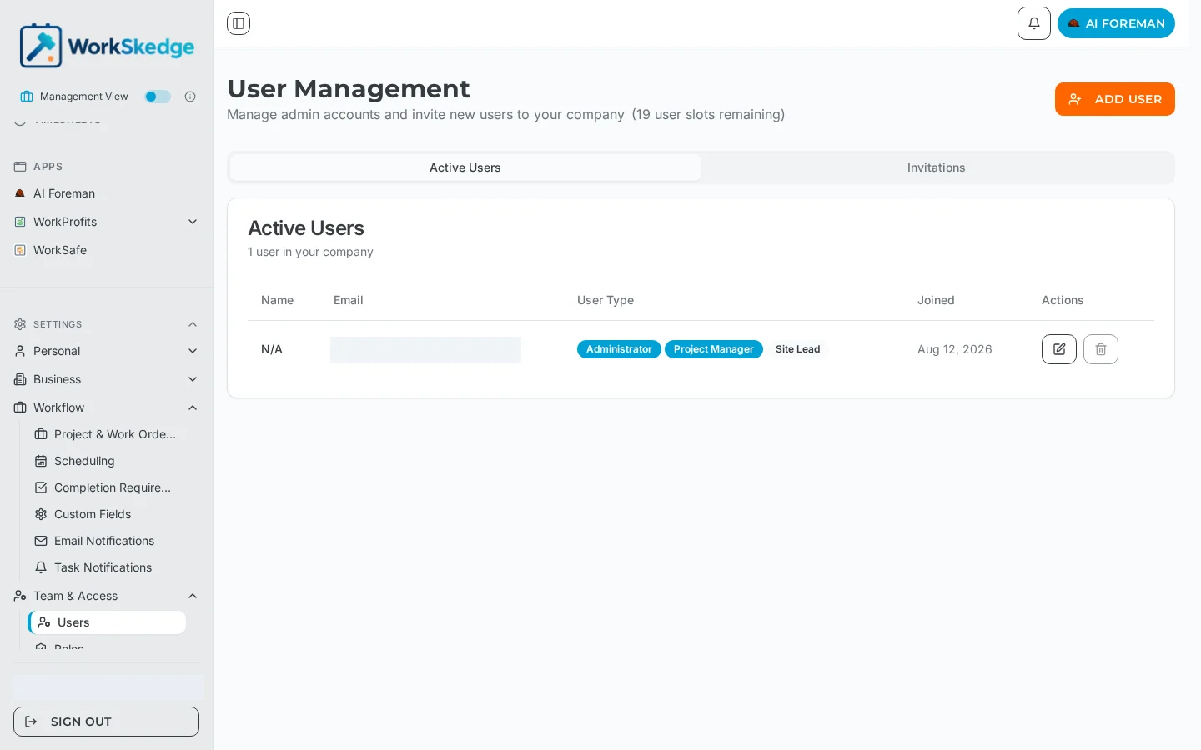Open Completion Requirements settings

(107, 487)
